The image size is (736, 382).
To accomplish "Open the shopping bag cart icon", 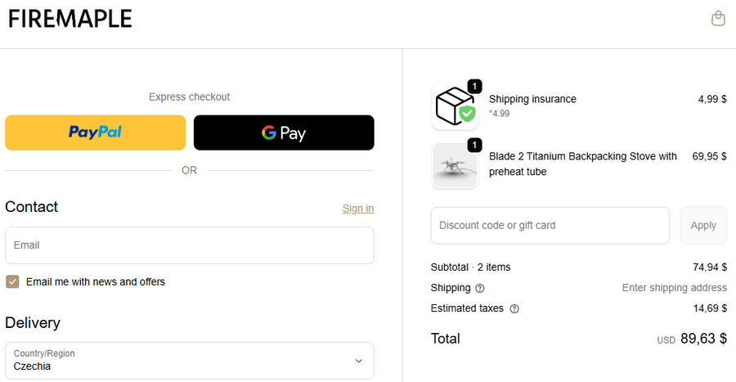I will tap(718, 19).
